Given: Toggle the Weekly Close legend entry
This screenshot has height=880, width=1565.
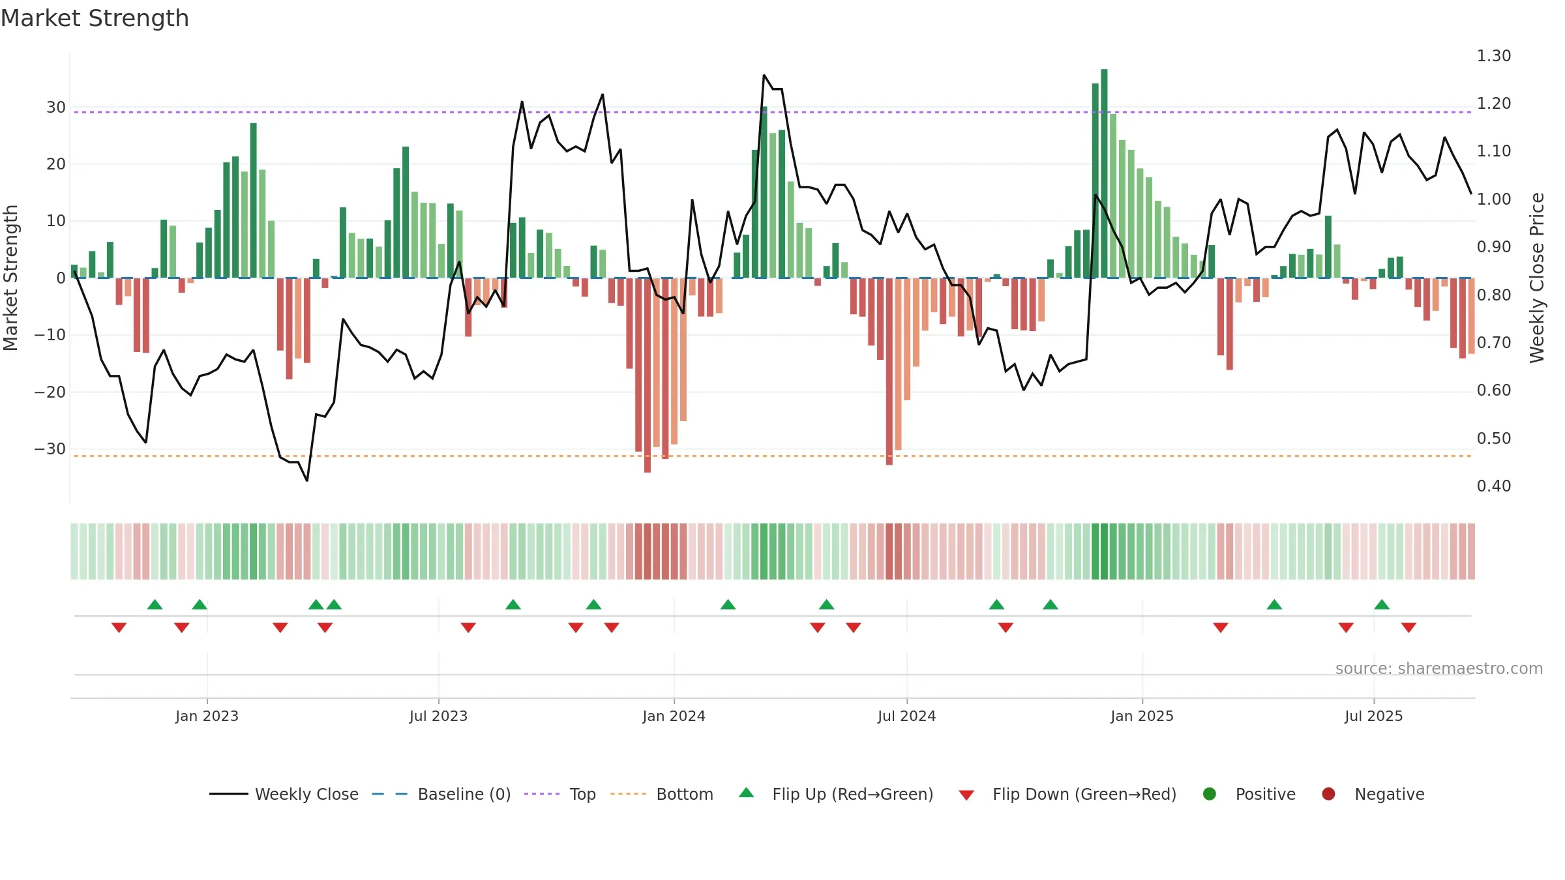Looking at the screenshot, I should coord(284,794).
